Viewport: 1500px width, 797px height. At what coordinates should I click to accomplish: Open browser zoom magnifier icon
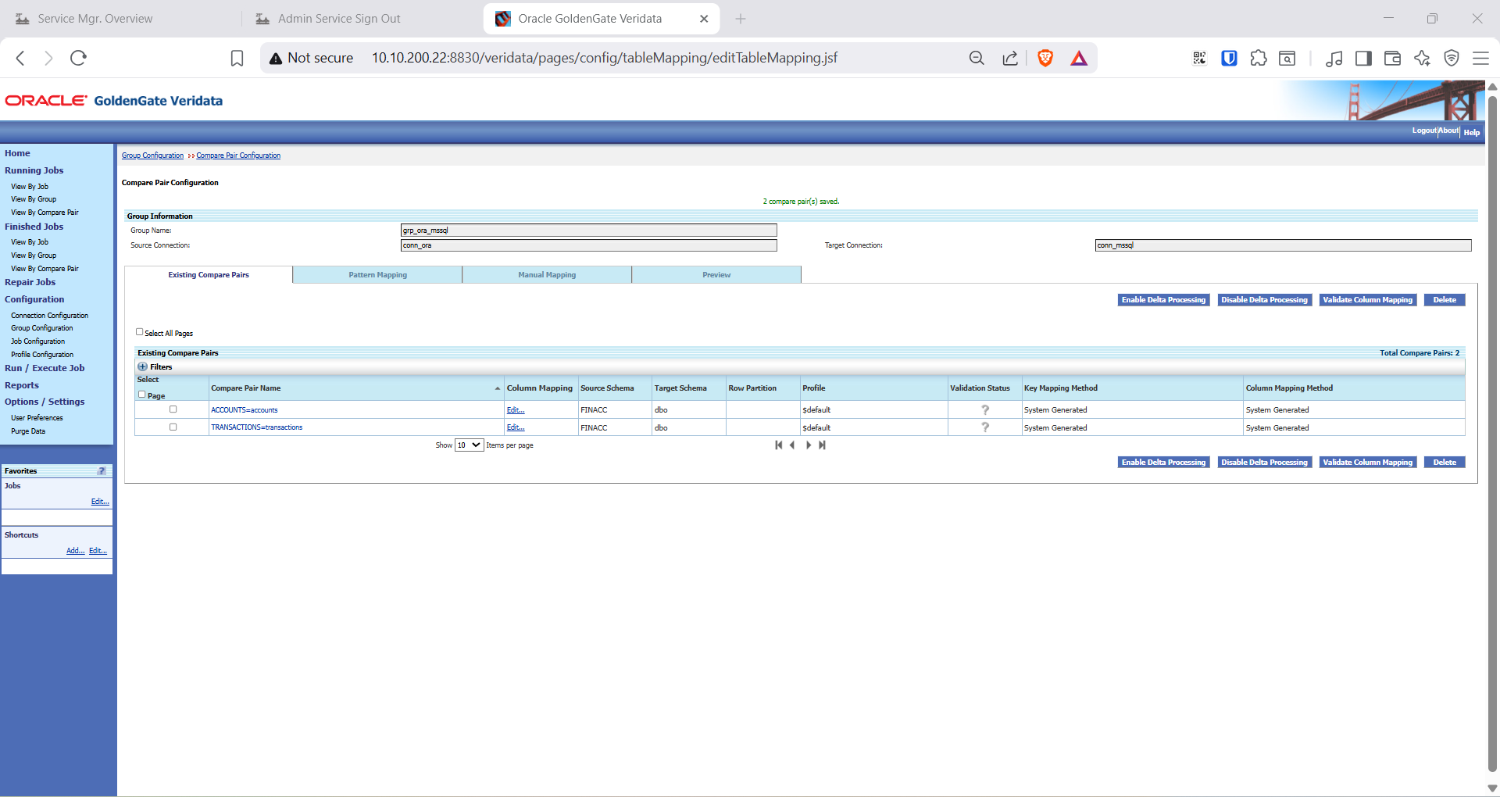tap(977, 58)
